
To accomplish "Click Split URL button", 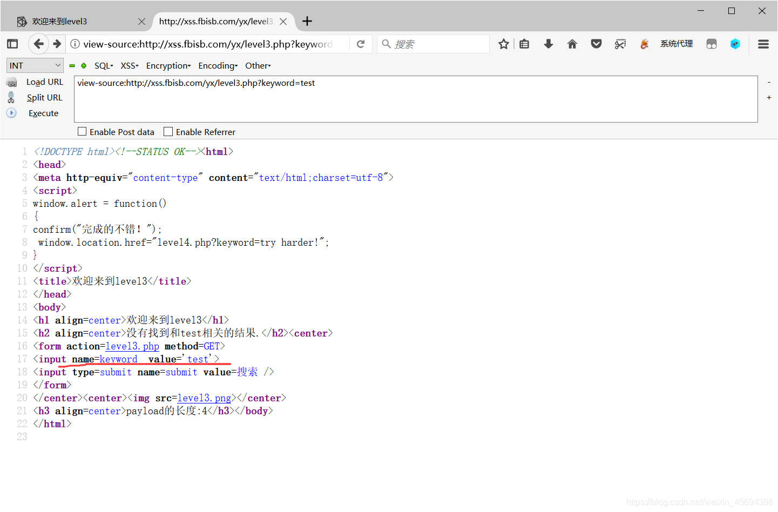I will (44, 98).
